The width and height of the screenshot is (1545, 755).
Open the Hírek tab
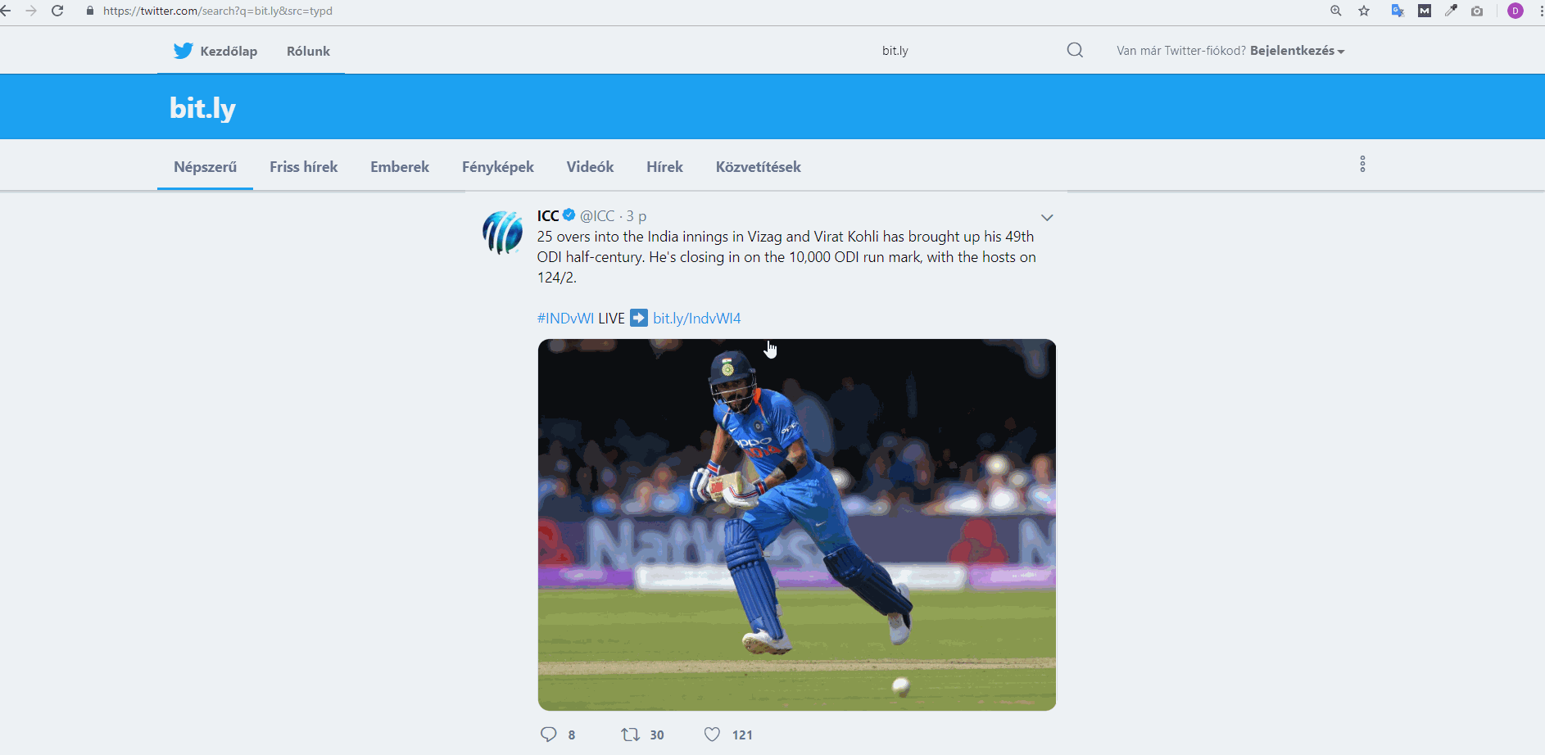click(x=664, y=167)
